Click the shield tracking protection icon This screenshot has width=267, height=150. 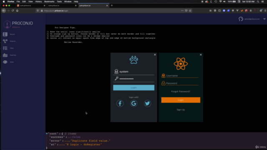38,10
